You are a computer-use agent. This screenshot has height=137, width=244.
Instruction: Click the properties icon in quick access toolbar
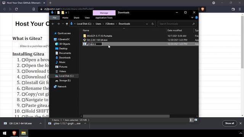pos(58,13)
